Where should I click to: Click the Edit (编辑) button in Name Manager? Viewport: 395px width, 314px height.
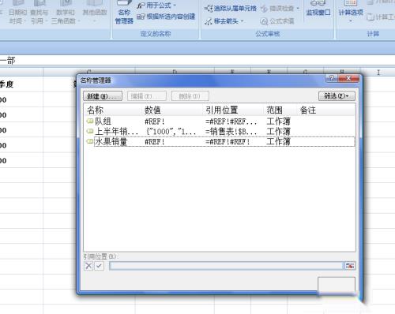click(147, 96)
